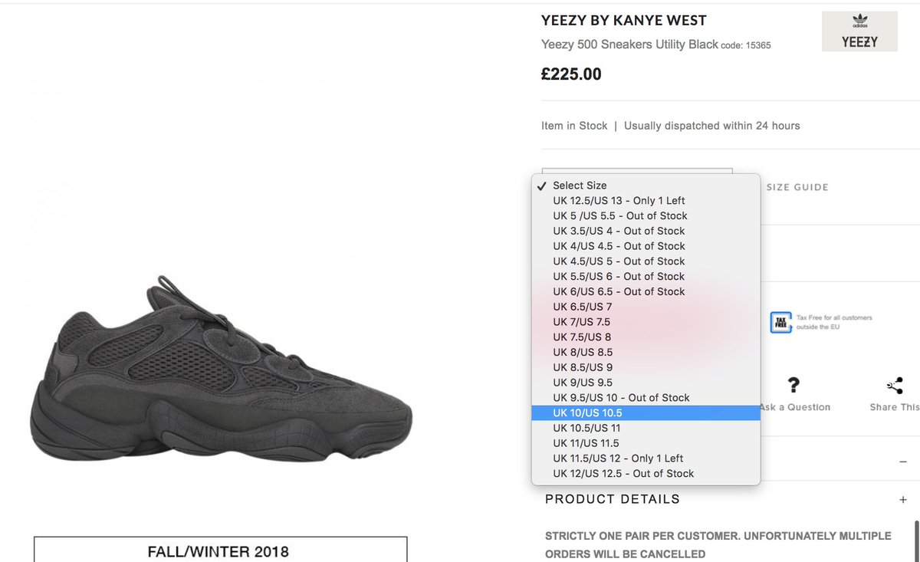Select size UK 7.5/US 8
Image resolution: width=920 pixels, height=562 pixels.
click(646, 337)
